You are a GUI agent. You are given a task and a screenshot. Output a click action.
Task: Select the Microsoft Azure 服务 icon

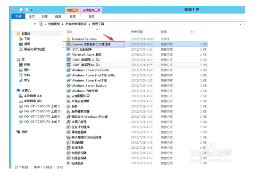pyautogui.click(x=68, y=54)
